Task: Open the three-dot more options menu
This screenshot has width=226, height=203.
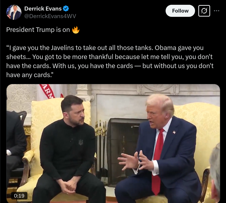Action: 216,11
